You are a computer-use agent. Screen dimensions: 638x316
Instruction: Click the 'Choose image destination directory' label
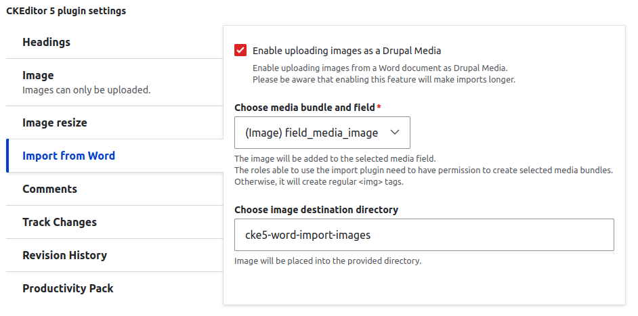click(x=316, y=210)
